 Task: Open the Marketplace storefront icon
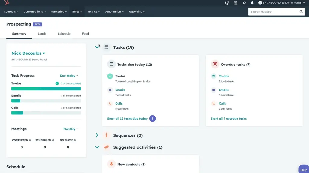point(235,3)
